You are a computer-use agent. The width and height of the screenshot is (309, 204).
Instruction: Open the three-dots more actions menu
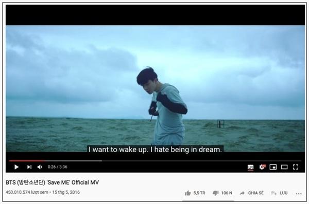click(x=299, y=194)
